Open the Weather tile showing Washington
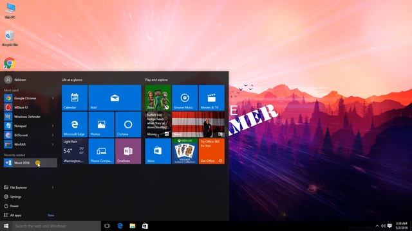 pyautogui.click(x=75, y=151)
